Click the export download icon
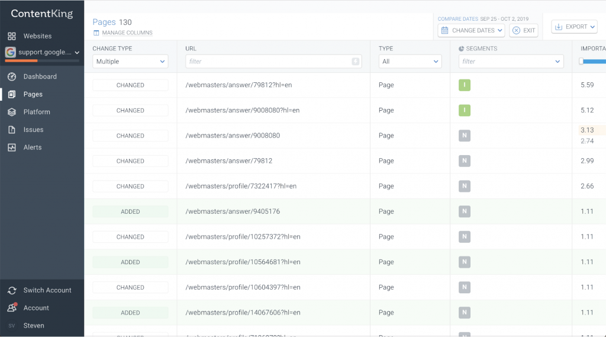Screen dimensions: 606x337 pyautogui.click(x=559, y=27)
